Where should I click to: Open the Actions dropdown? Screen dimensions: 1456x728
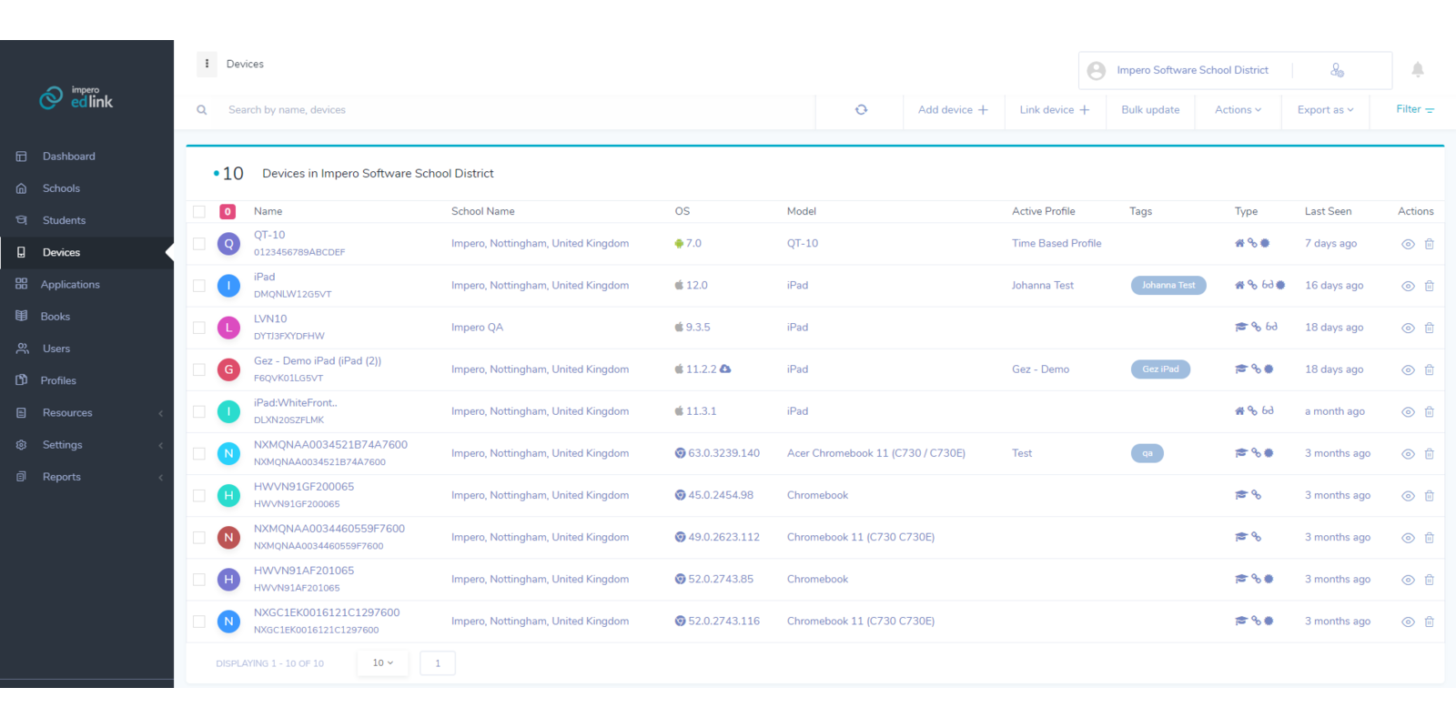1238,110
